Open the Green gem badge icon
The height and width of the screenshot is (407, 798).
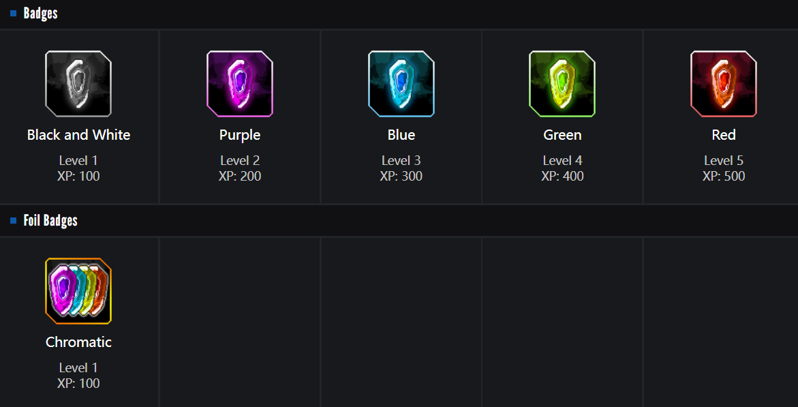pyautogui.click(x=562, y=84)
